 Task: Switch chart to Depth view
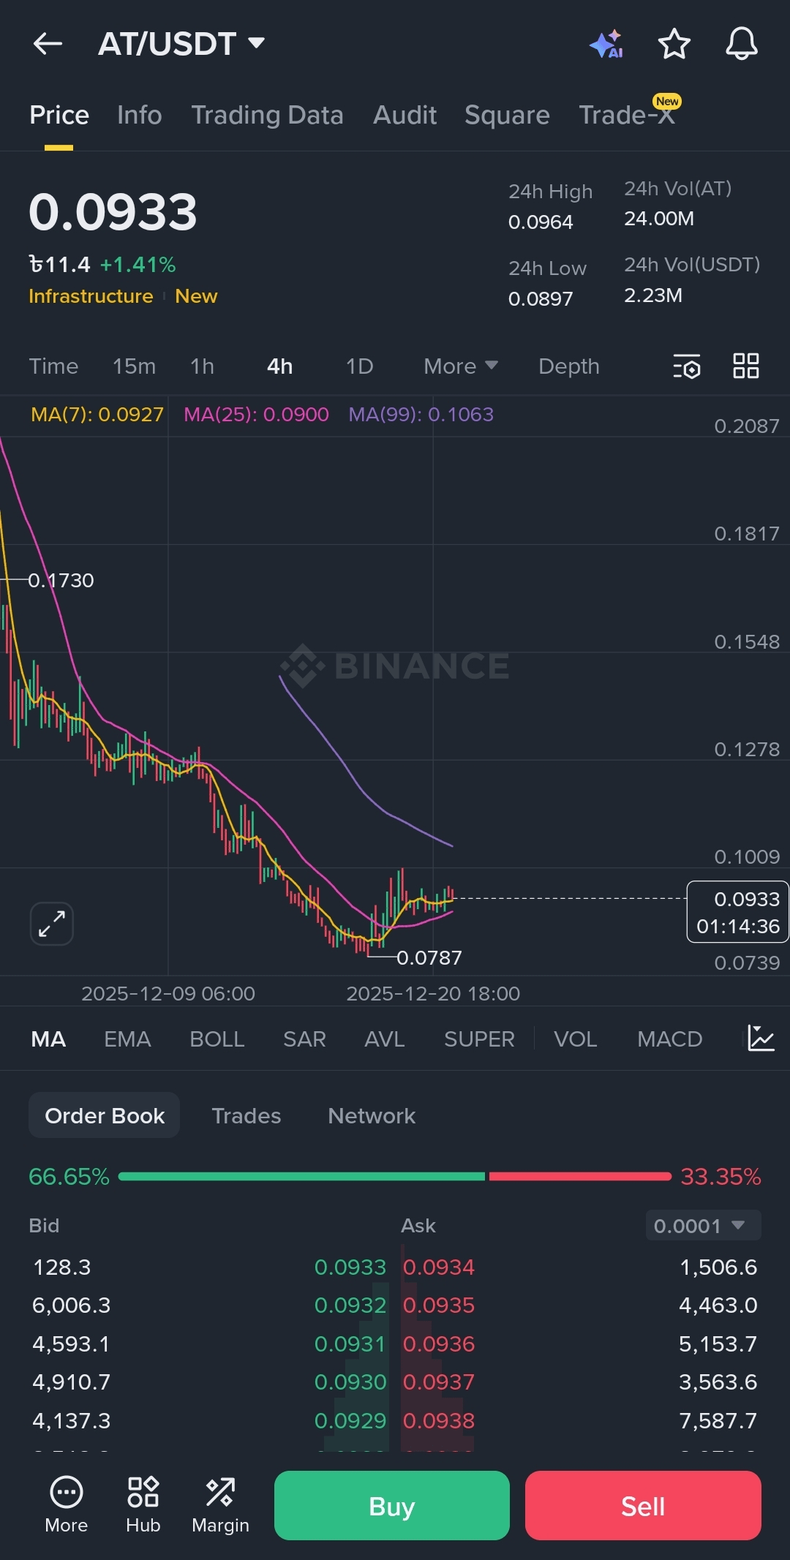pos(568,366)
